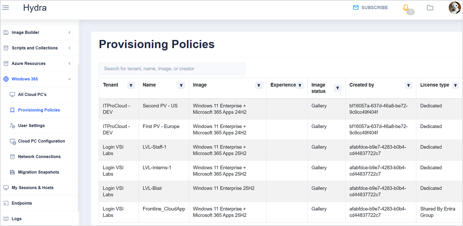Screen dimensions: 463x226
Task: Select Migration Snapshots in sidebar
Action: 39,172
